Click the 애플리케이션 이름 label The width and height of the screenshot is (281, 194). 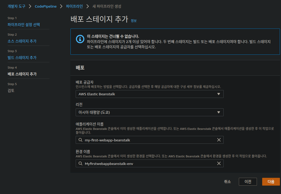pos(90,124)
